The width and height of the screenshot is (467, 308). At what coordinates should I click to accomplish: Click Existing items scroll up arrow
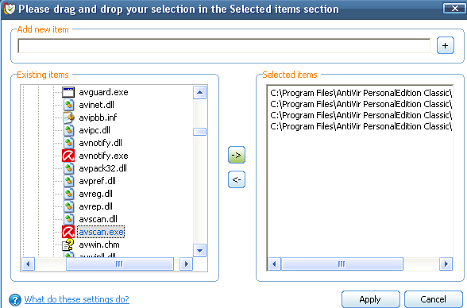pyautogui.click(x=199, y=93)
